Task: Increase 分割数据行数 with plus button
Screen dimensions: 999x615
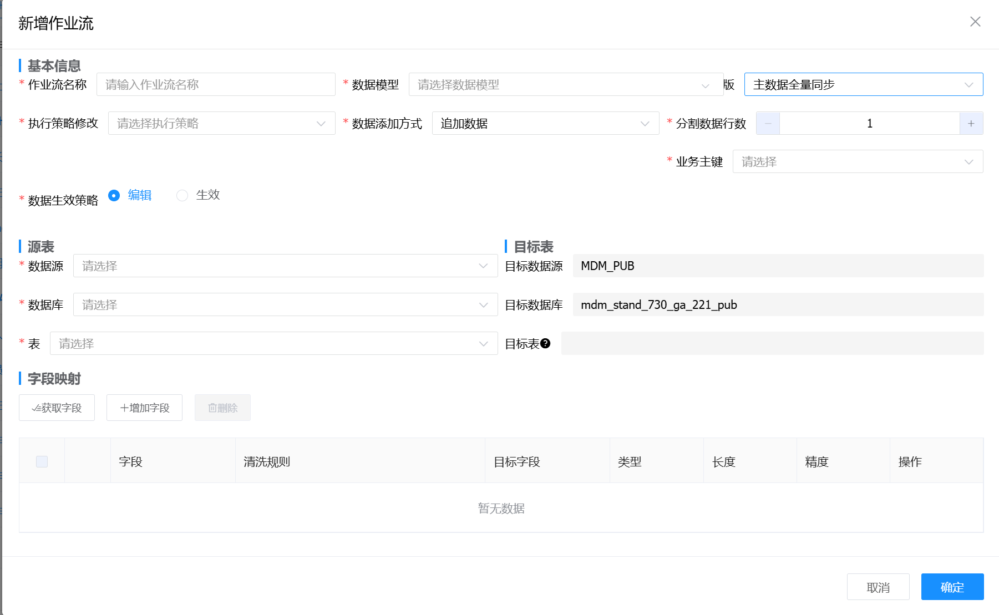Action: click(971, 123)
